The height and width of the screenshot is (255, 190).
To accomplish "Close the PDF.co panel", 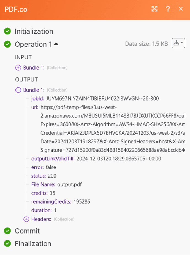I will click(x=181, y=9).
